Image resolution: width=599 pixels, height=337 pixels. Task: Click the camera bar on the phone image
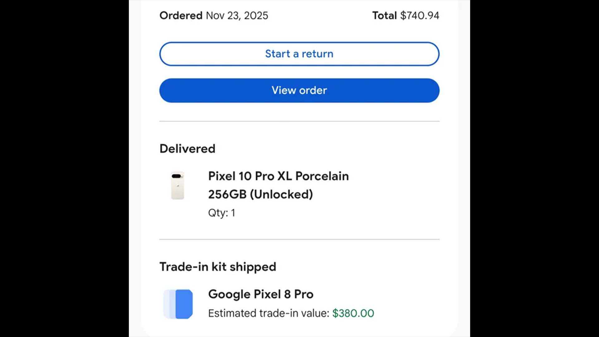177,176
